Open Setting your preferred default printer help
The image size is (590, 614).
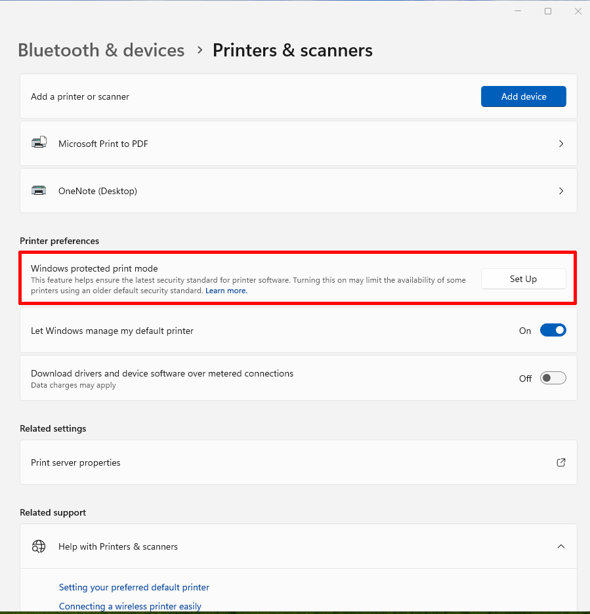point(134,587)
